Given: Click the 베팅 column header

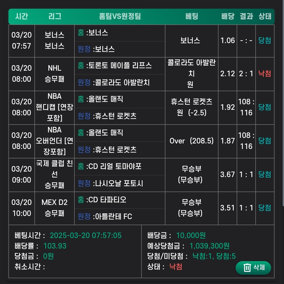Looking at the screenshot, I should click(x=191, y=16).
